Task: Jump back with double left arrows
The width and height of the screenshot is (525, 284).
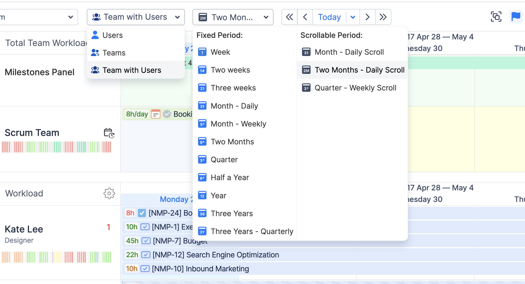Action: [x=289, y=17]
